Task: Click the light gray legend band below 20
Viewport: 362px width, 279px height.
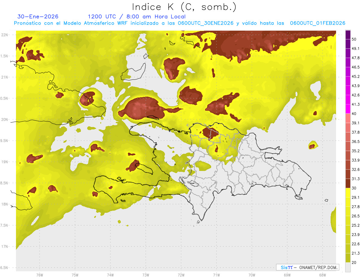Action: tap(348, 267)
